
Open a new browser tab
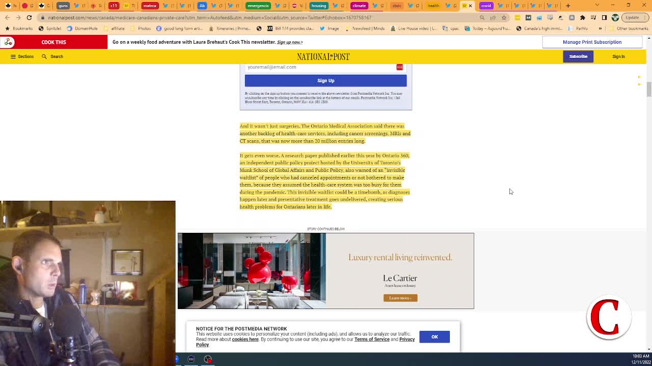[568, 6]
